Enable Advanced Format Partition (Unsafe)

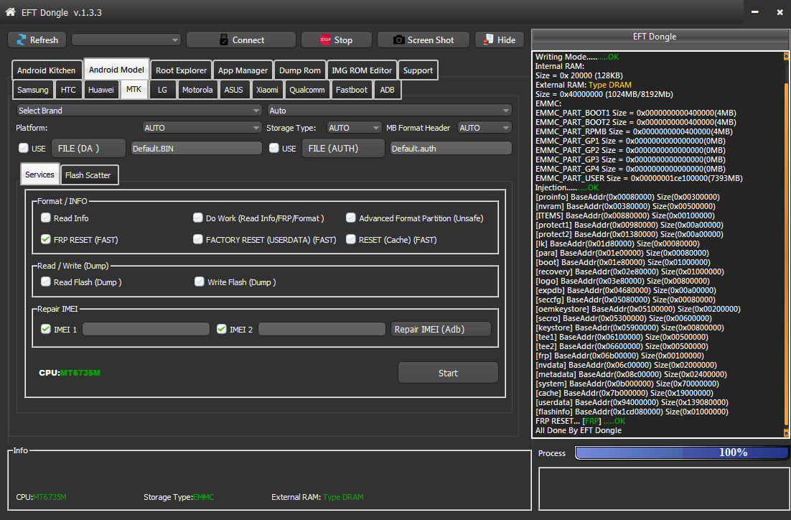[x=350, y=218]
